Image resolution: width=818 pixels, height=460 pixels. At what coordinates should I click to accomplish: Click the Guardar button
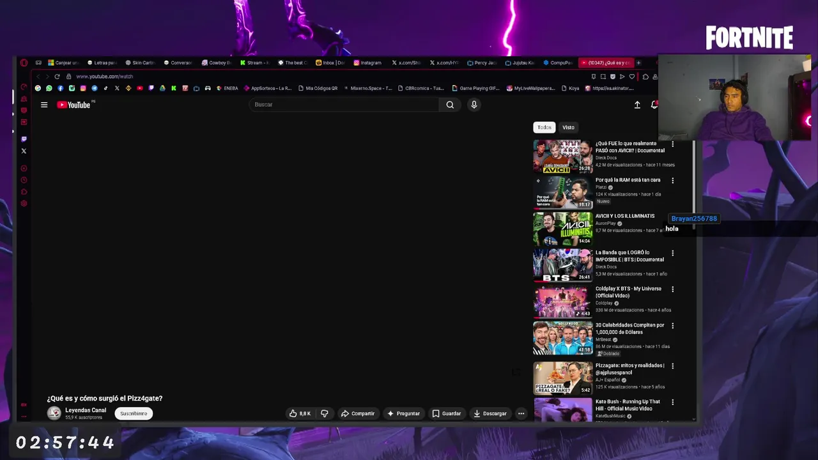click(447, 413)
